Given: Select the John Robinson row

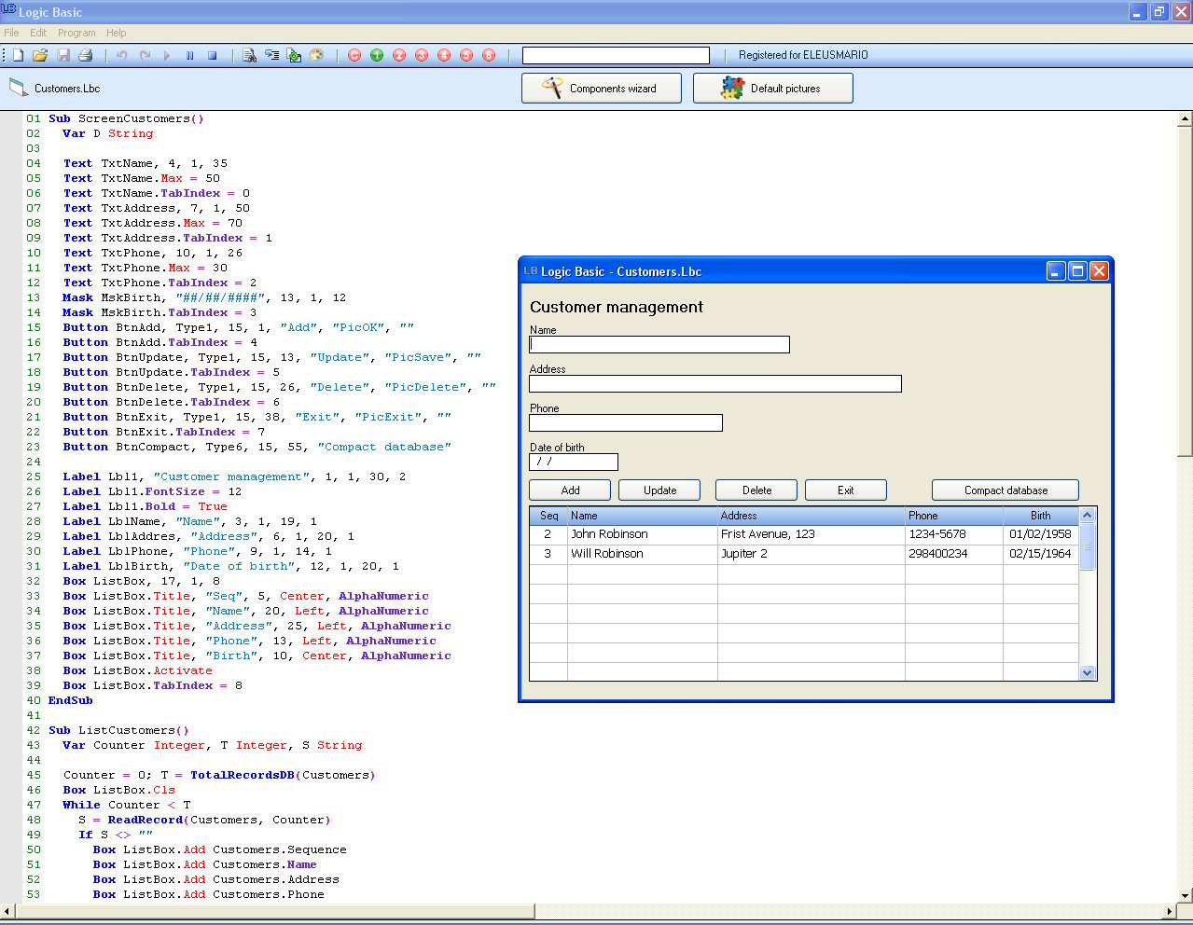Looking at the screenshot, I should (804, 534).
